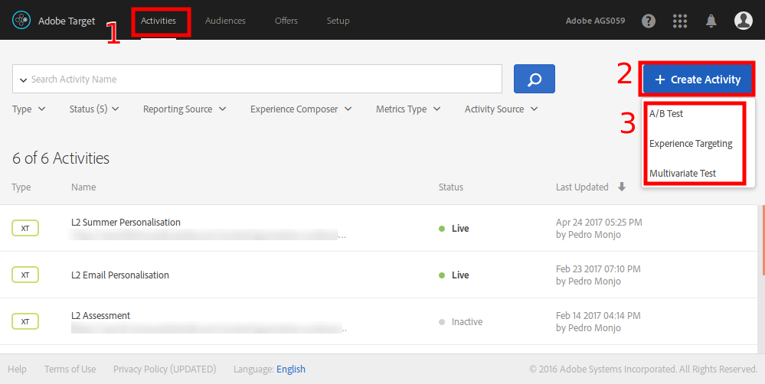765x384 pixels.
Task: Click the Feb 14 2017 04:14 PM date
Action: [x=598, y=316]
